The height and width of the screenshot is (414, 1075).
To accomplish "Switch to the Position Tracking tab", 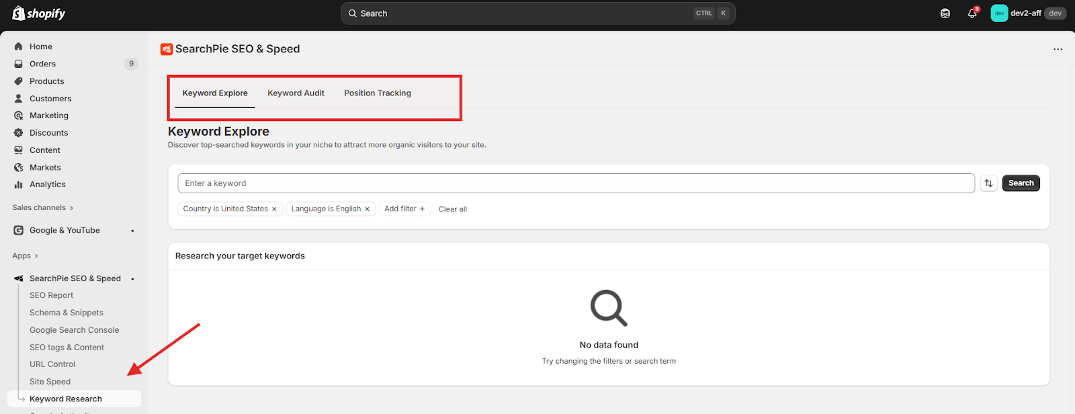I will (x=377, y=93).
